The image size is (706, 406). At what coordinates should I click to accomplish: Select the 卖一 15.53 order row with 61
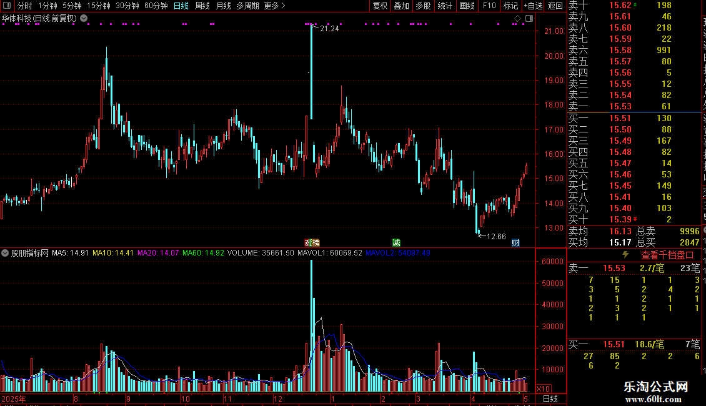pyautogui.click(x=634, y=106)
